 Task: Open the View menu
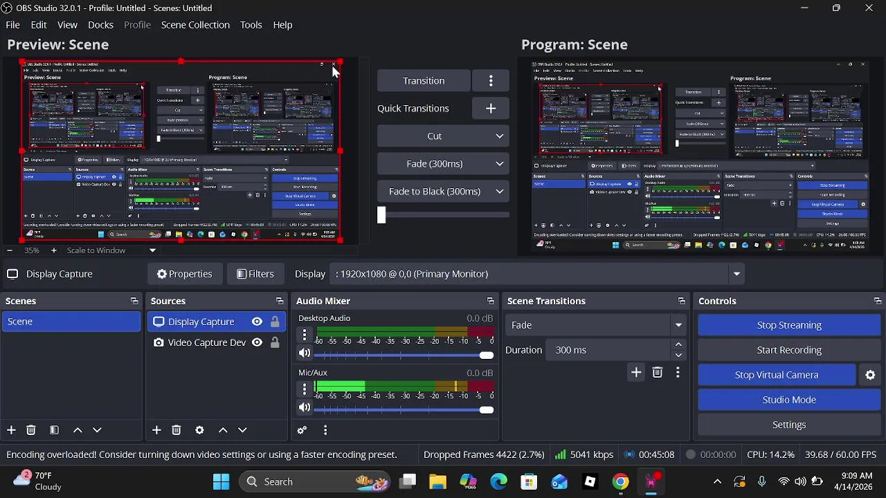tap(67, 25)
